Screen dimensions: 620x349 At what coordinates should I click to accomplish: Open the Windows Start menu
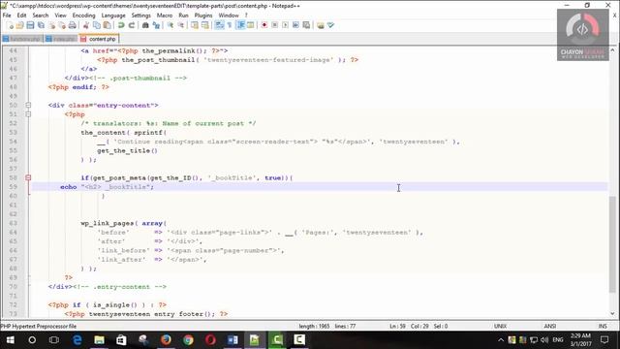pos(11,340)
